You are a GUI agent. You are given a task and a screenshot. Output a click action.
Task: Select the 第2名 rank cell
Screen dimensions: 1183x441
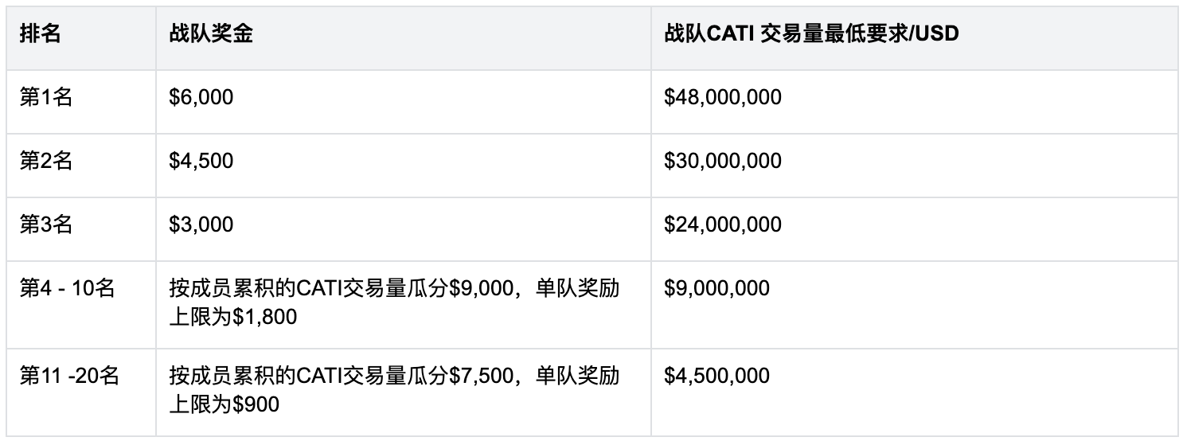pyautogui.click(x=46, y=161)
